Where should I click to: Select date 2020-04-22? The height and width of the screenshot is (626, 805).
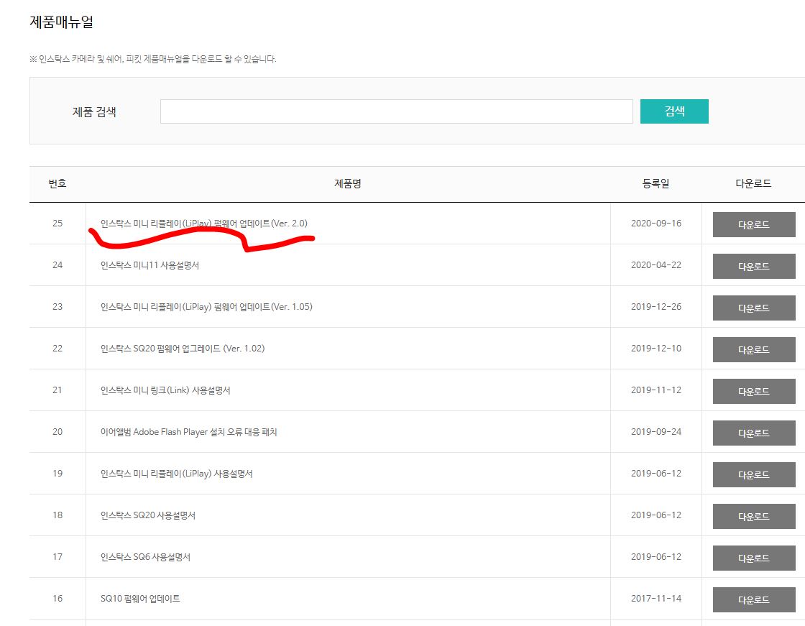click(x=656, y=265)
